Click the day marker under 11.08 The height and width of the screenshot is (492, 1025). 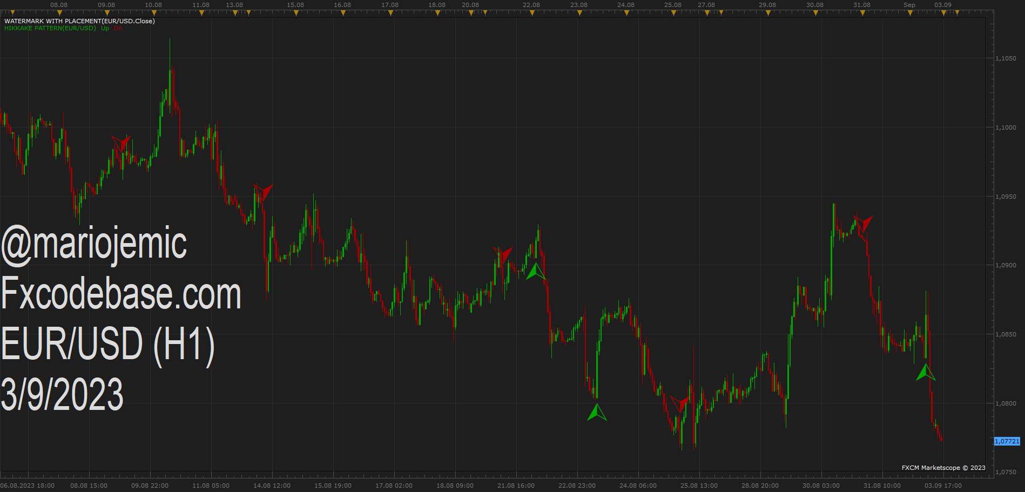201,13
